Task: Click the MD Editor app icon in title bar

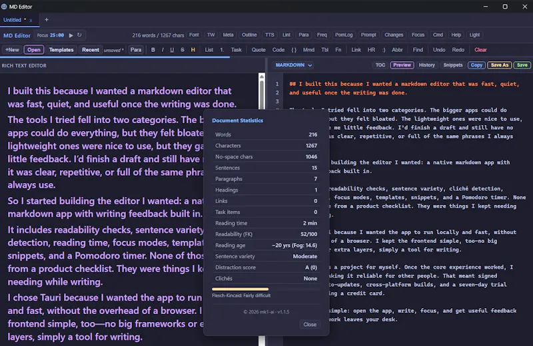Action: point(4,7)
